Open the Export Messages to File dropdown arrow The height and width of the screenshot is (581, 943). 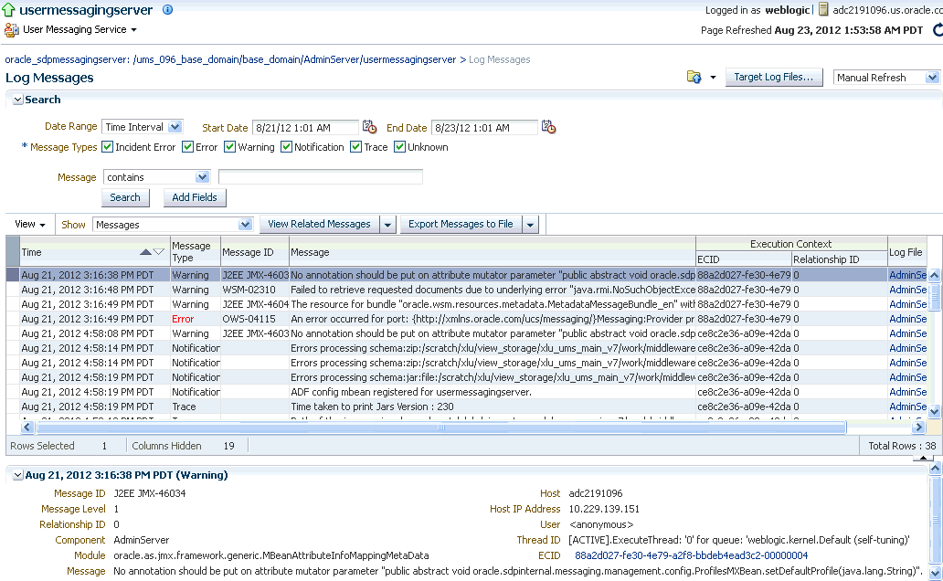(x=530, y=225)
